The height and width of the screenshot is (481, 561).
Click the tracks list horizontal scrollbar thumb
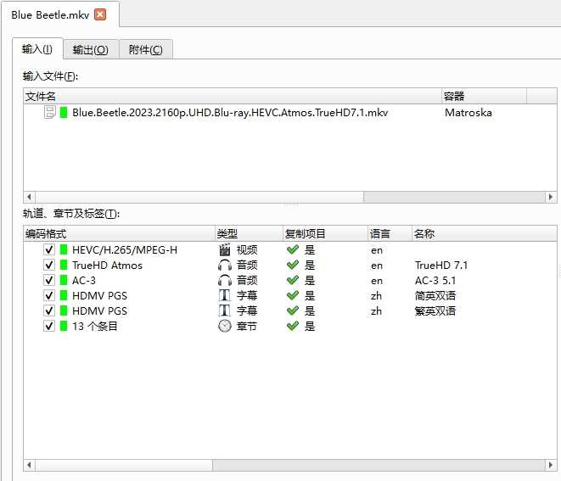pyautogui.click(x=124, y=465)
